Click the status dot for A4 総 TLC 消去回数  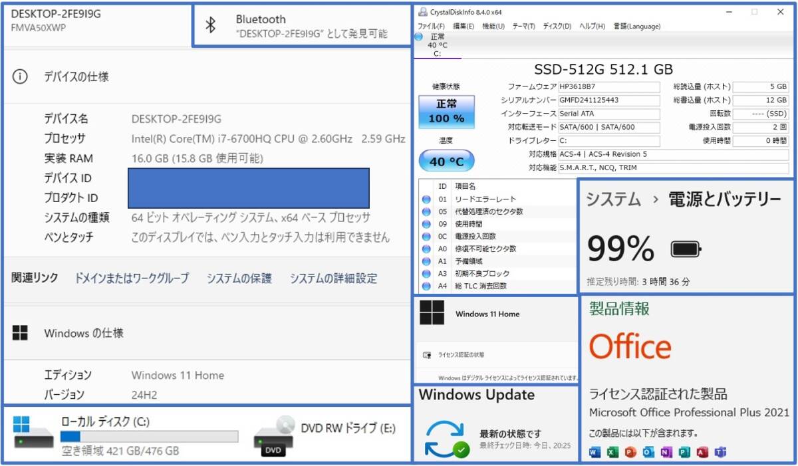coord(426,286)
